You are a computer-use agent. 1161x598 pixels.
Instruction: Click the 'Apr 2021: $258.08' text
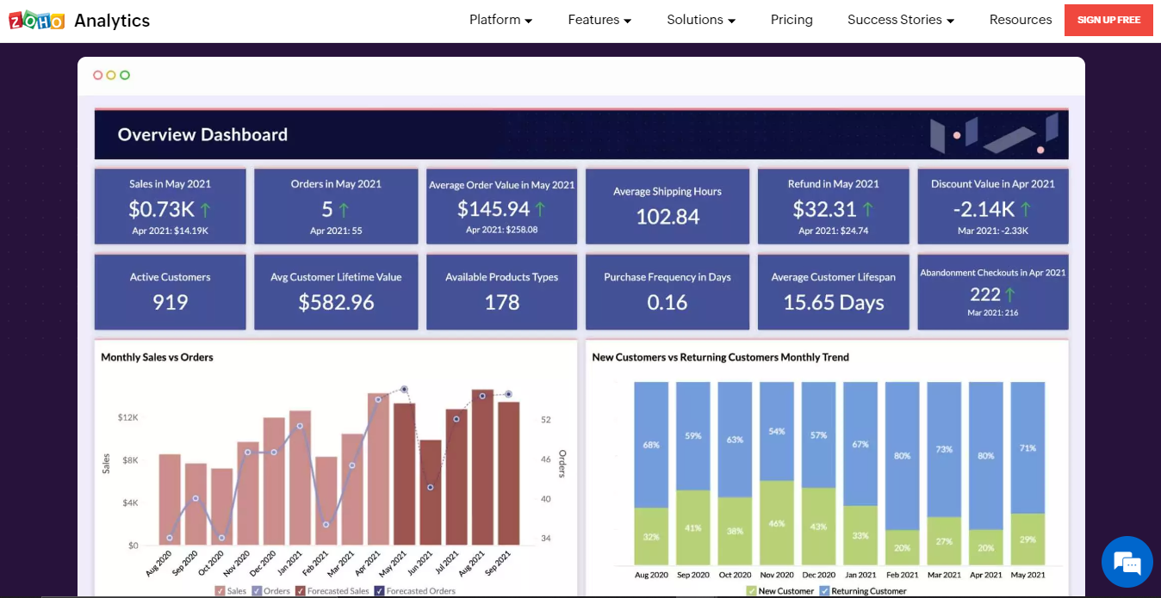click(x=501, y=230)
